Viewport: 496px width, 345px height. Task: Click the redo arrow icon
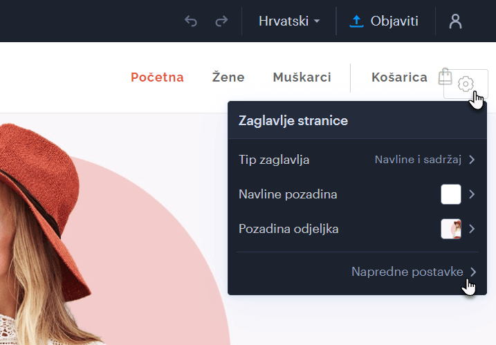point(221,21)
